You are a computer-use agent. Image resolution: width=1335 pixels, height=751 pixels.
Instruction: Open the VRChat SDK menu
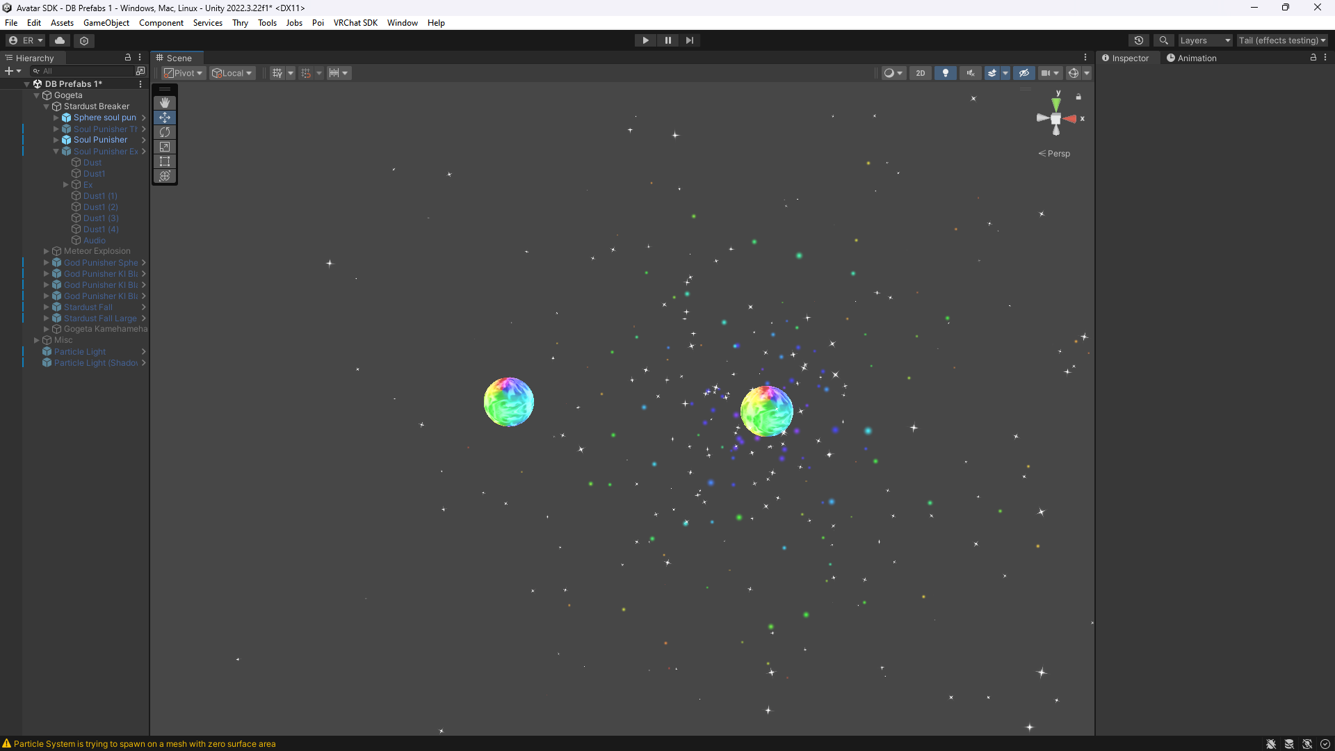(x=355, y=23)
